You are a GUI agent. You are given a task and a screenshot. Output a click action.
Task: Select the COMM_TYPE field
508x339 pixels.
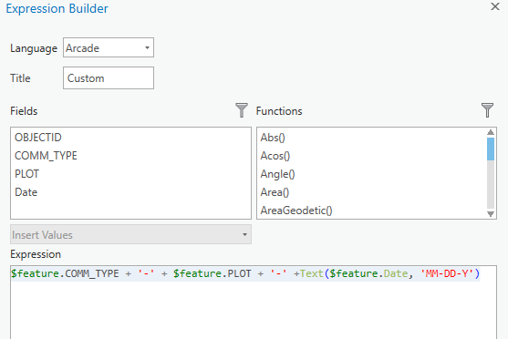[x=46, y=156]
